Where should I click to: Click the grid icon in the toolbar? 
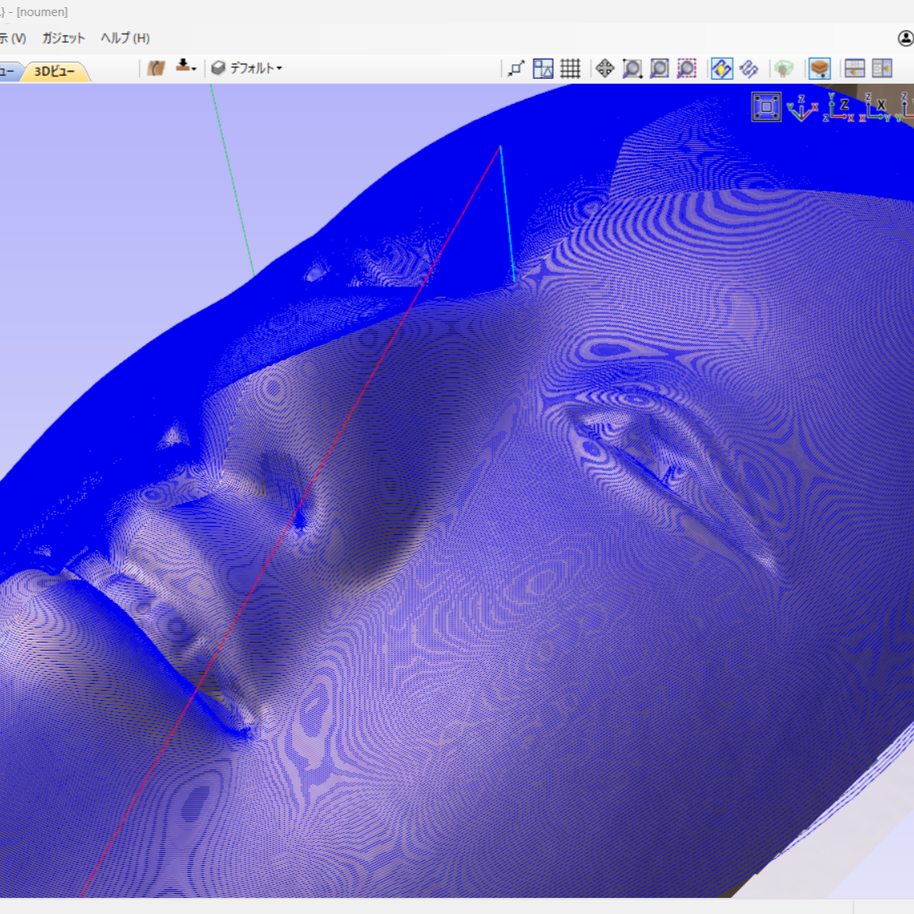pos(570,68)
